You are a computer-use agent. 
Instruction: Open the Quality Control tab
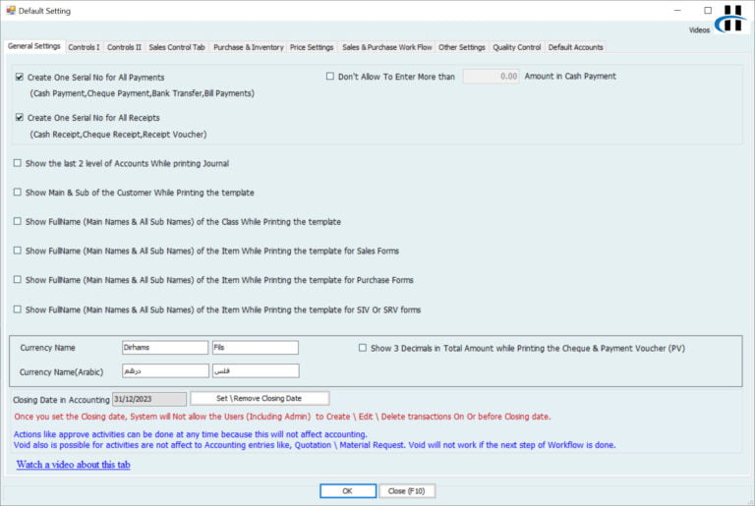point(516,47)
